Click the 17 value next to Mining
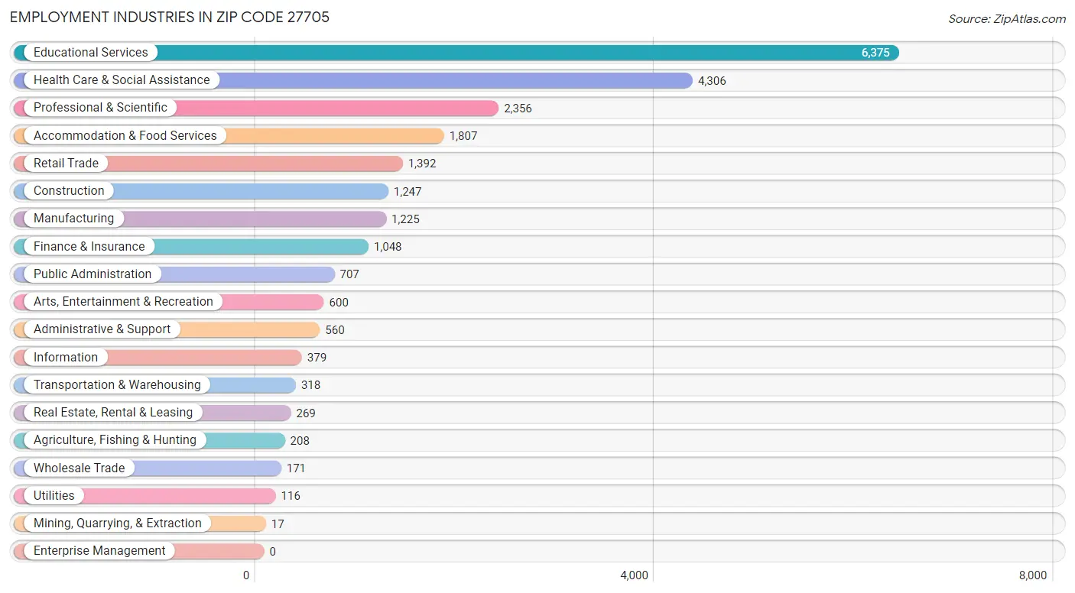Viewport: 1075px width, 593px height. point(278,524)
